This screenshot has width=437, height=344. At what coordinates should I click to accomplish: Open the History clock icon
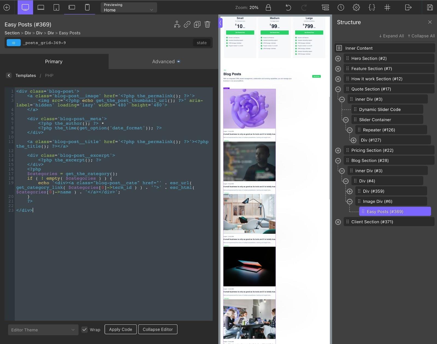(341, 7)
